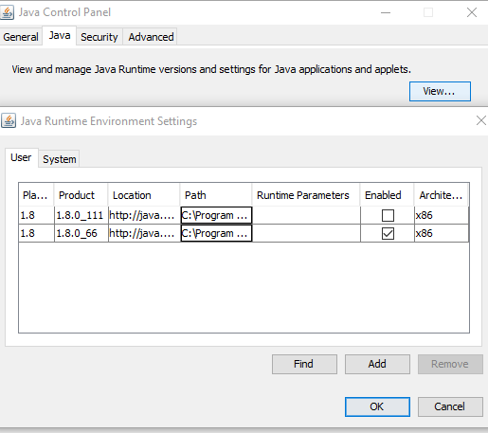
Task: Open the General tab
Action: [x=21, y=37]
